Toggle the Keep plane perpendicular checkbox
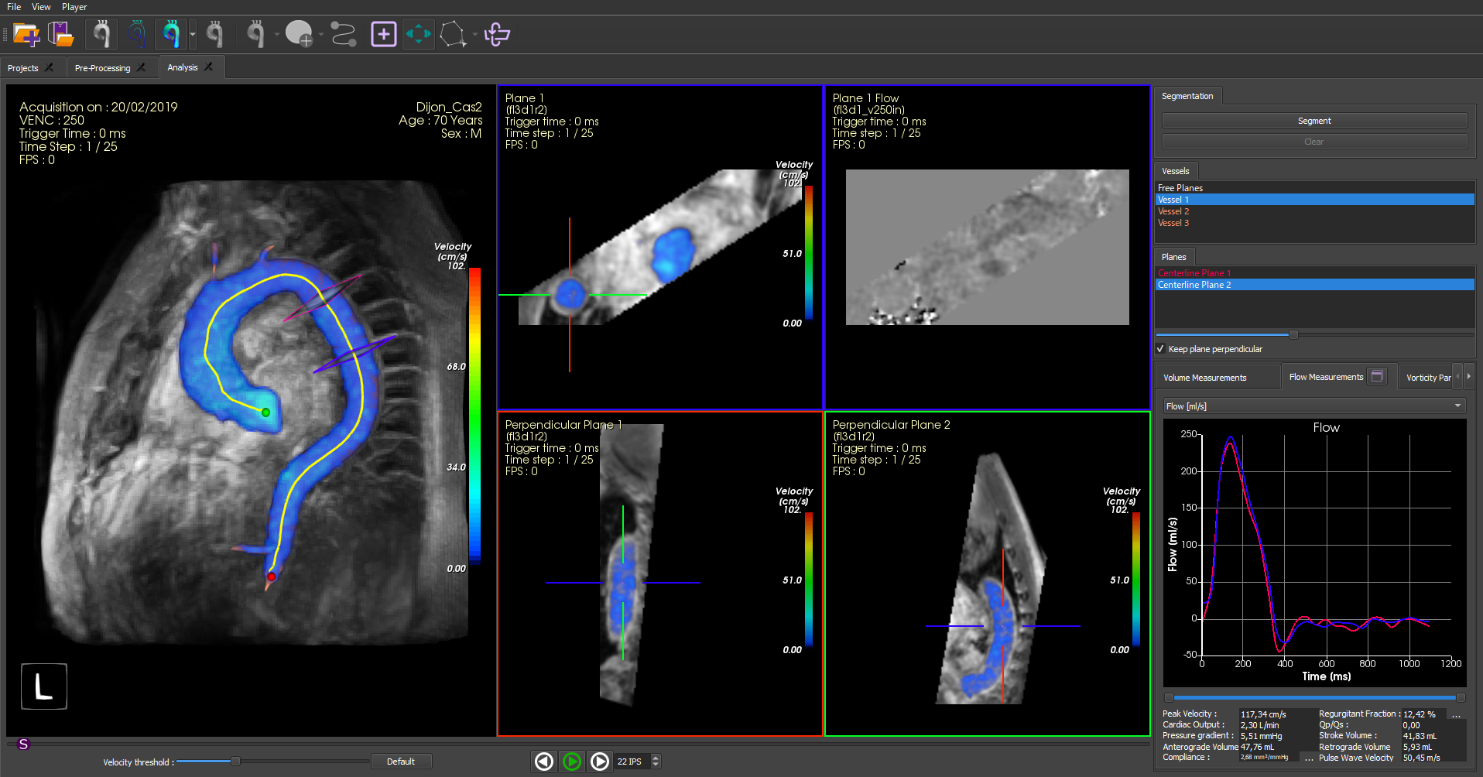Screen dimensions: 1483x777 (x=1160, y=349)
